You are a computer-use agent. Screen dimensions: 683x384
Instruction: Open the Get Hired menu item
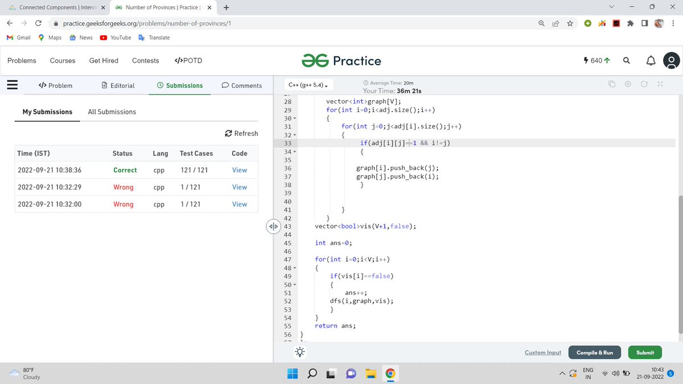click(104, 60)
